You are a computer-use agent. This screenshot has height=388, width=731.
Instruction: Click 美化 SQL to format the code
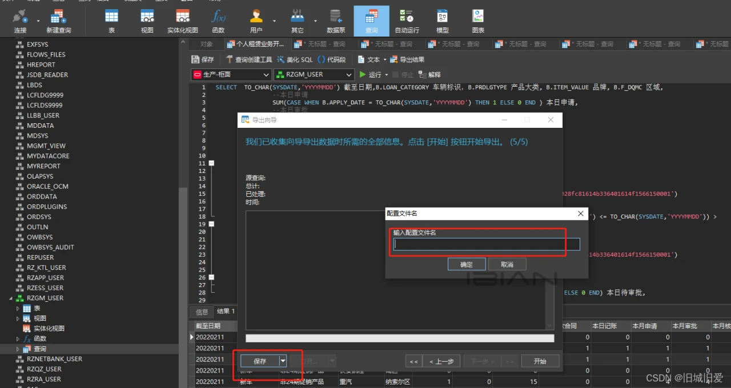(295, 59)
